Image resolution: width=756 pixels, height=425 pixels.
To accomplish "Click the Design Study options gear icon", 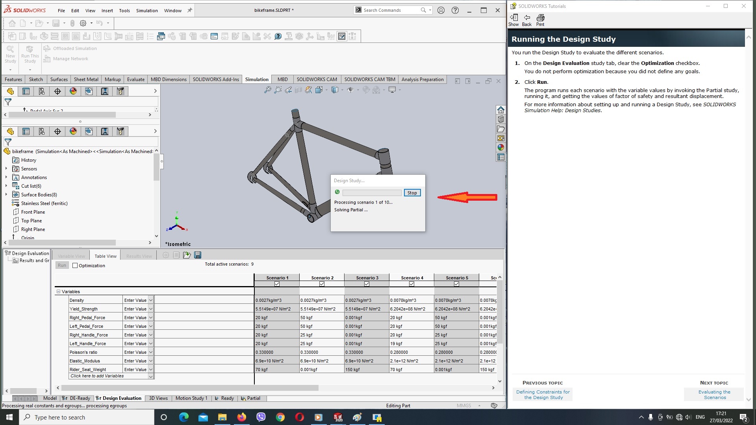I will 166,255.
